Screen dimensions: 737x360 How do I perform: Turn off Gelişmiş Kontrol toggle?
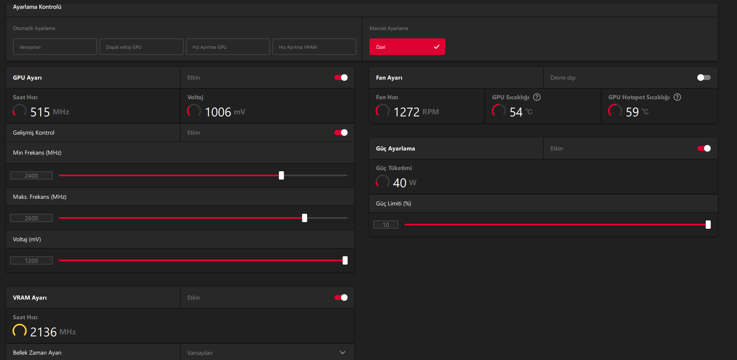click(341, 132)
